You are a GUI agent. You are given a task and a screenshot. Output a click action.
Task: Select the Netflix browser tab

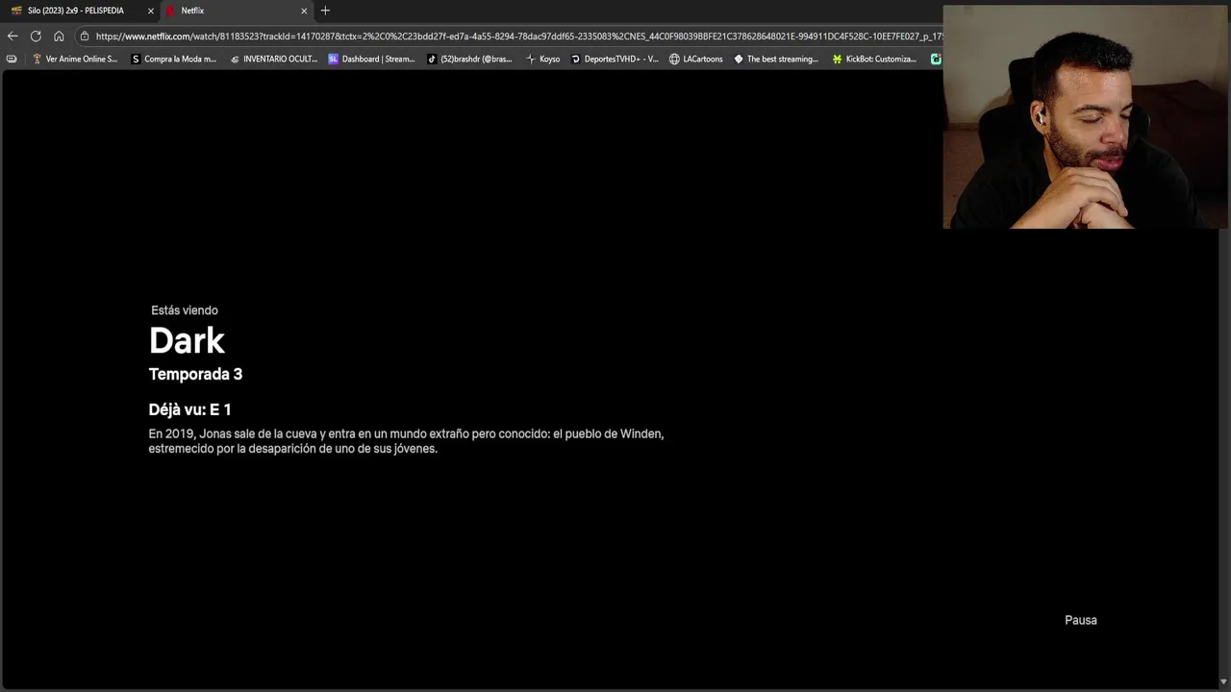point(237,11)
